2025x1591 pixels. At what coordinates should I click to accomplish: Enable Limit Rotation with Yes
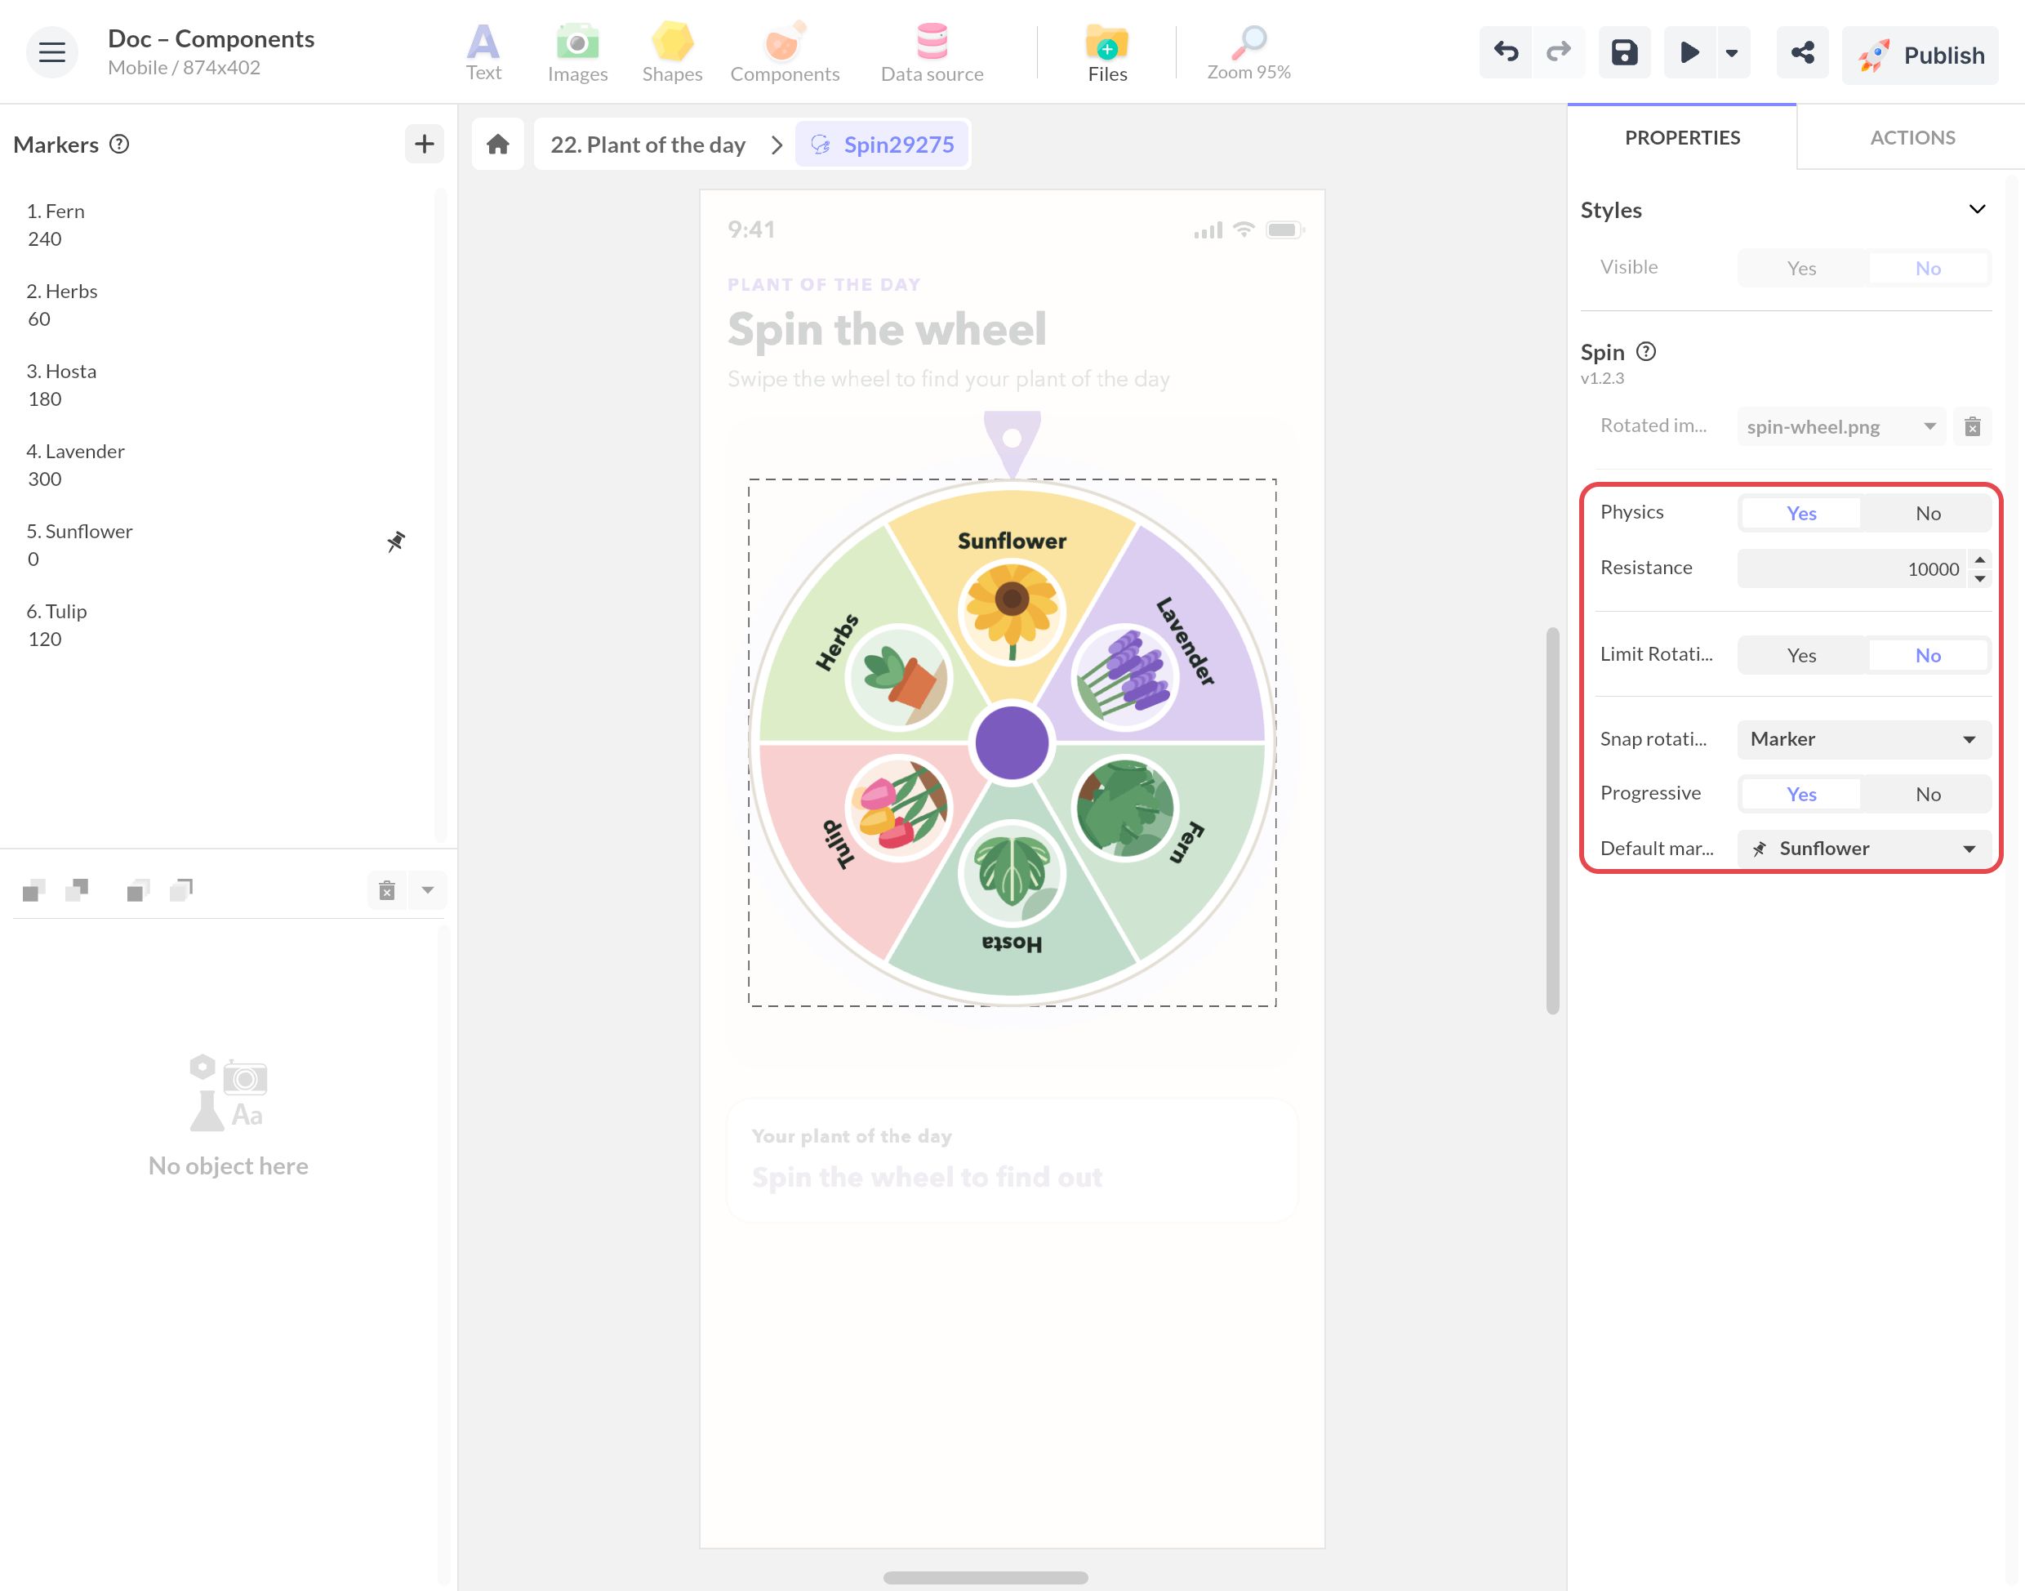[x=1801, y=655]
